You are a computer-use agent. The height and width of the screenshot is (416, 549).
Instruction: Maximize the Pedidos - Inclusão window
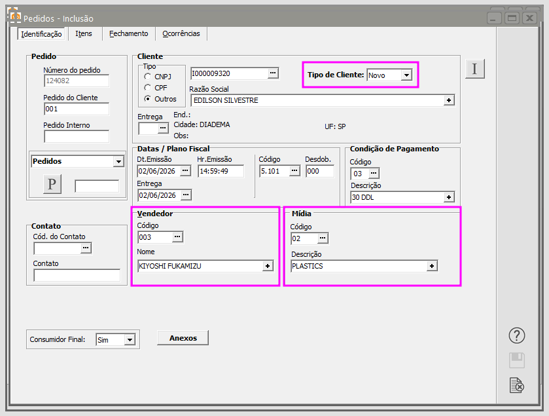[x=512, y=18]
